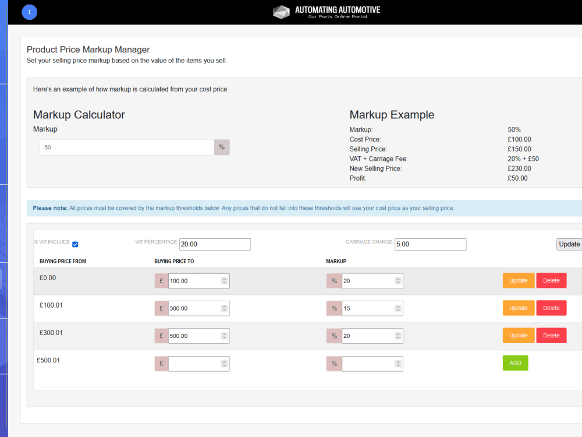Click % symbol in the £100.01 row
The width and height of the screenshot is (582, 437).
(334, 308)
